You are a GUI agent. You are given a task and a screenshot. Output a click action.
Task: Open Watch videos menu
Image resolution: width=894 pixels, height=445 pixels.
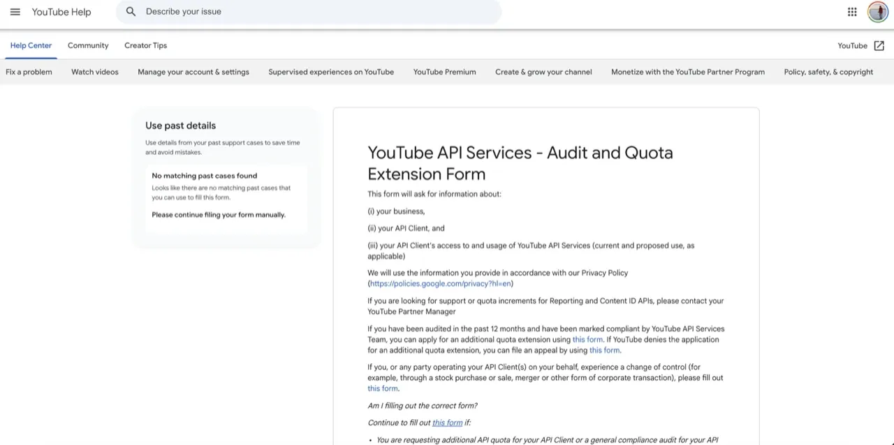95,72
